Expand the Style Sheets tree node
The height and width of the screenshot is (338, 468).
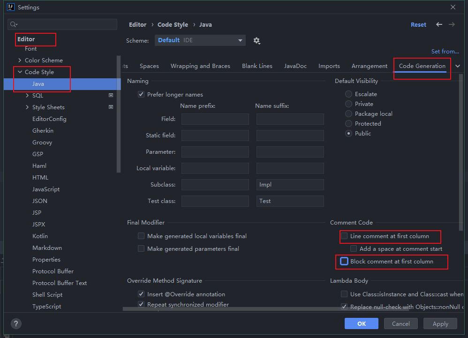tap(27, 107)
